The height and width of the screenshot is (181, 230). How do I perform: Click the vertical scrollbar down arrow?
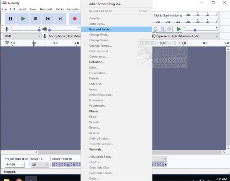[x=228, y=148]
